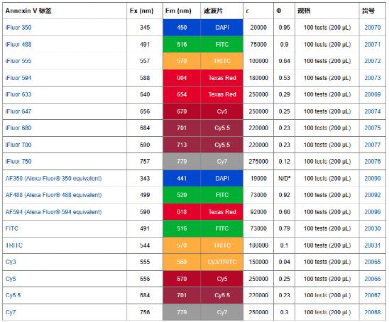Click the gray Cy7 filter cell for iFluor 750
This screenshot has width=389, height=322.
pos(221,162)
